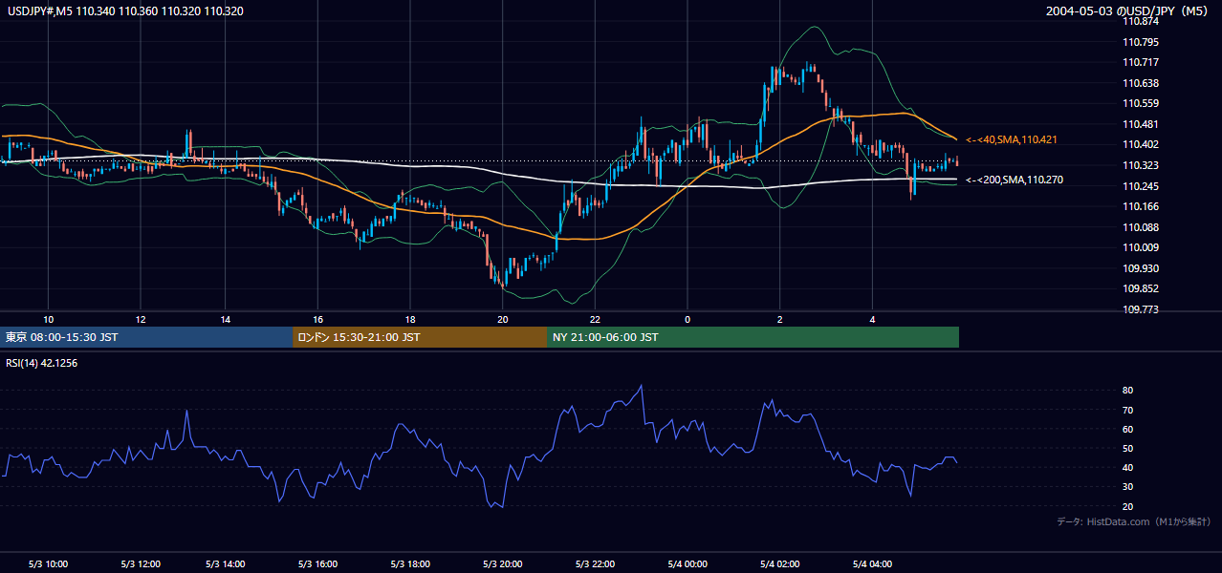The height and width of the screenshot is (573, 1222).
Task: Click hour label 0 under price chart
Action: pyautogui.click(x=687, y=319)
